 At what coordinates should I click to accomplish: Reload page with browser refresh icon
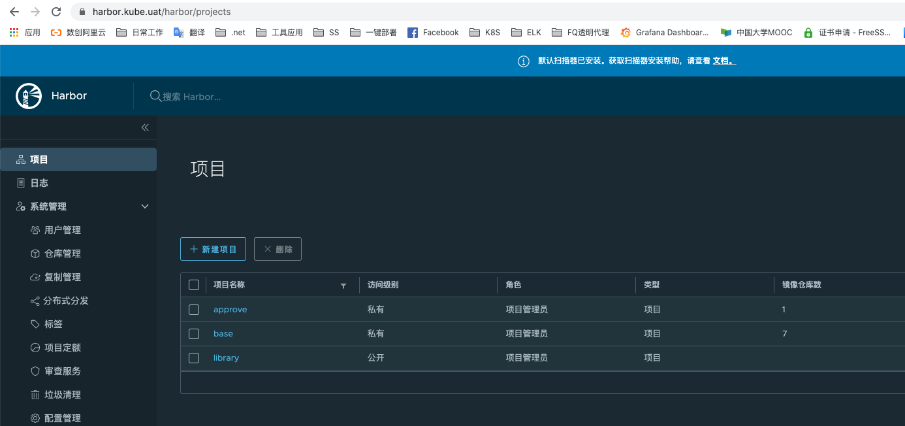(56, 12)
